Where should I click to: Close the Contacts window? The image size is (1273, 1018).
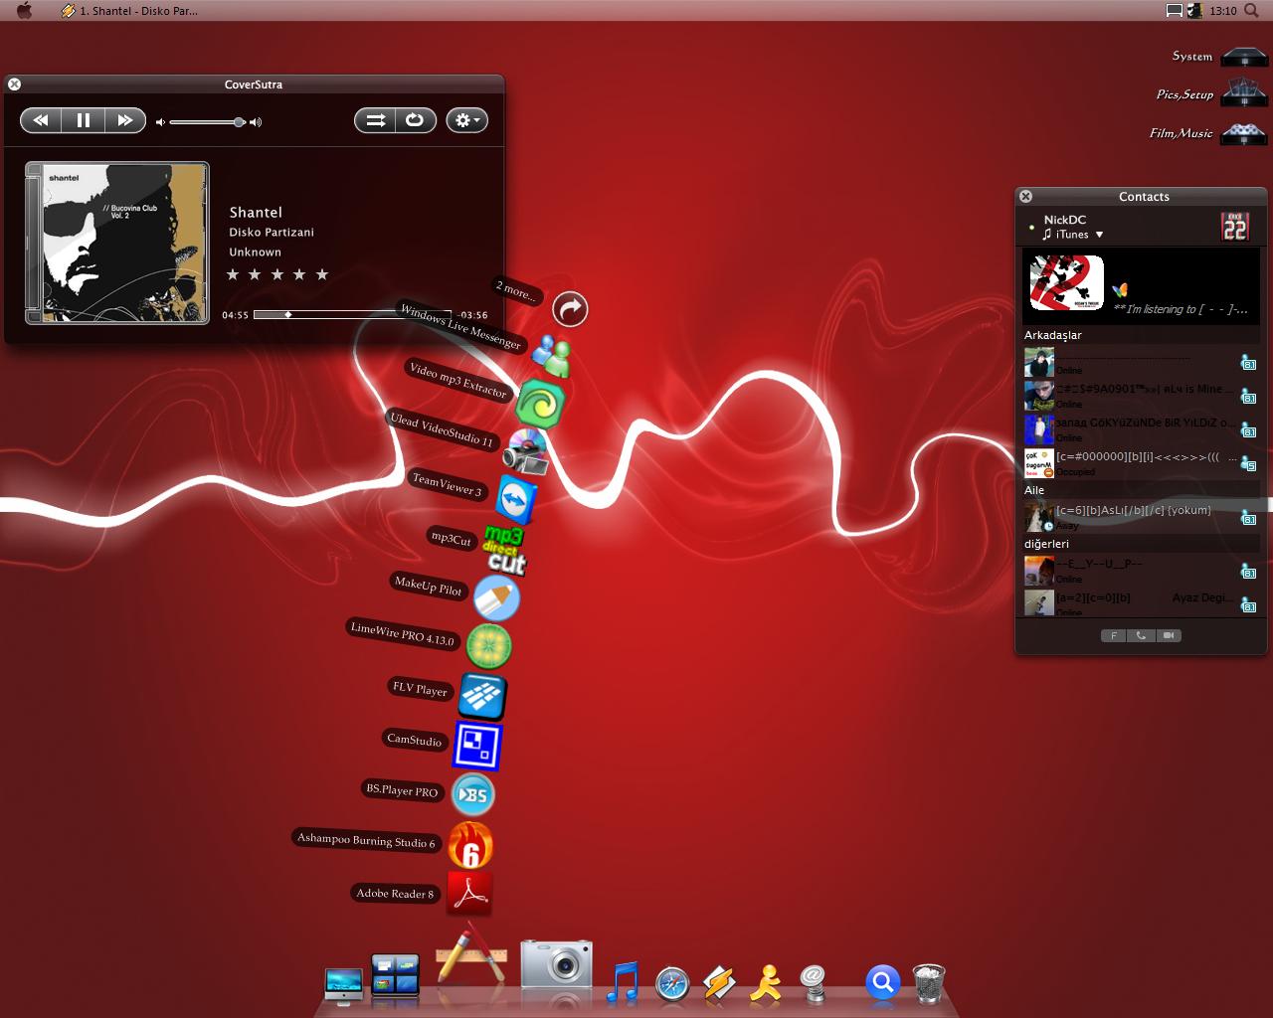pyautogui.click(x=1026, y=197)
